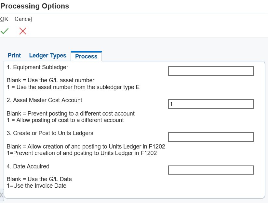Click the green checkmark OK icon
268x203 pixels.
(5, 31)
